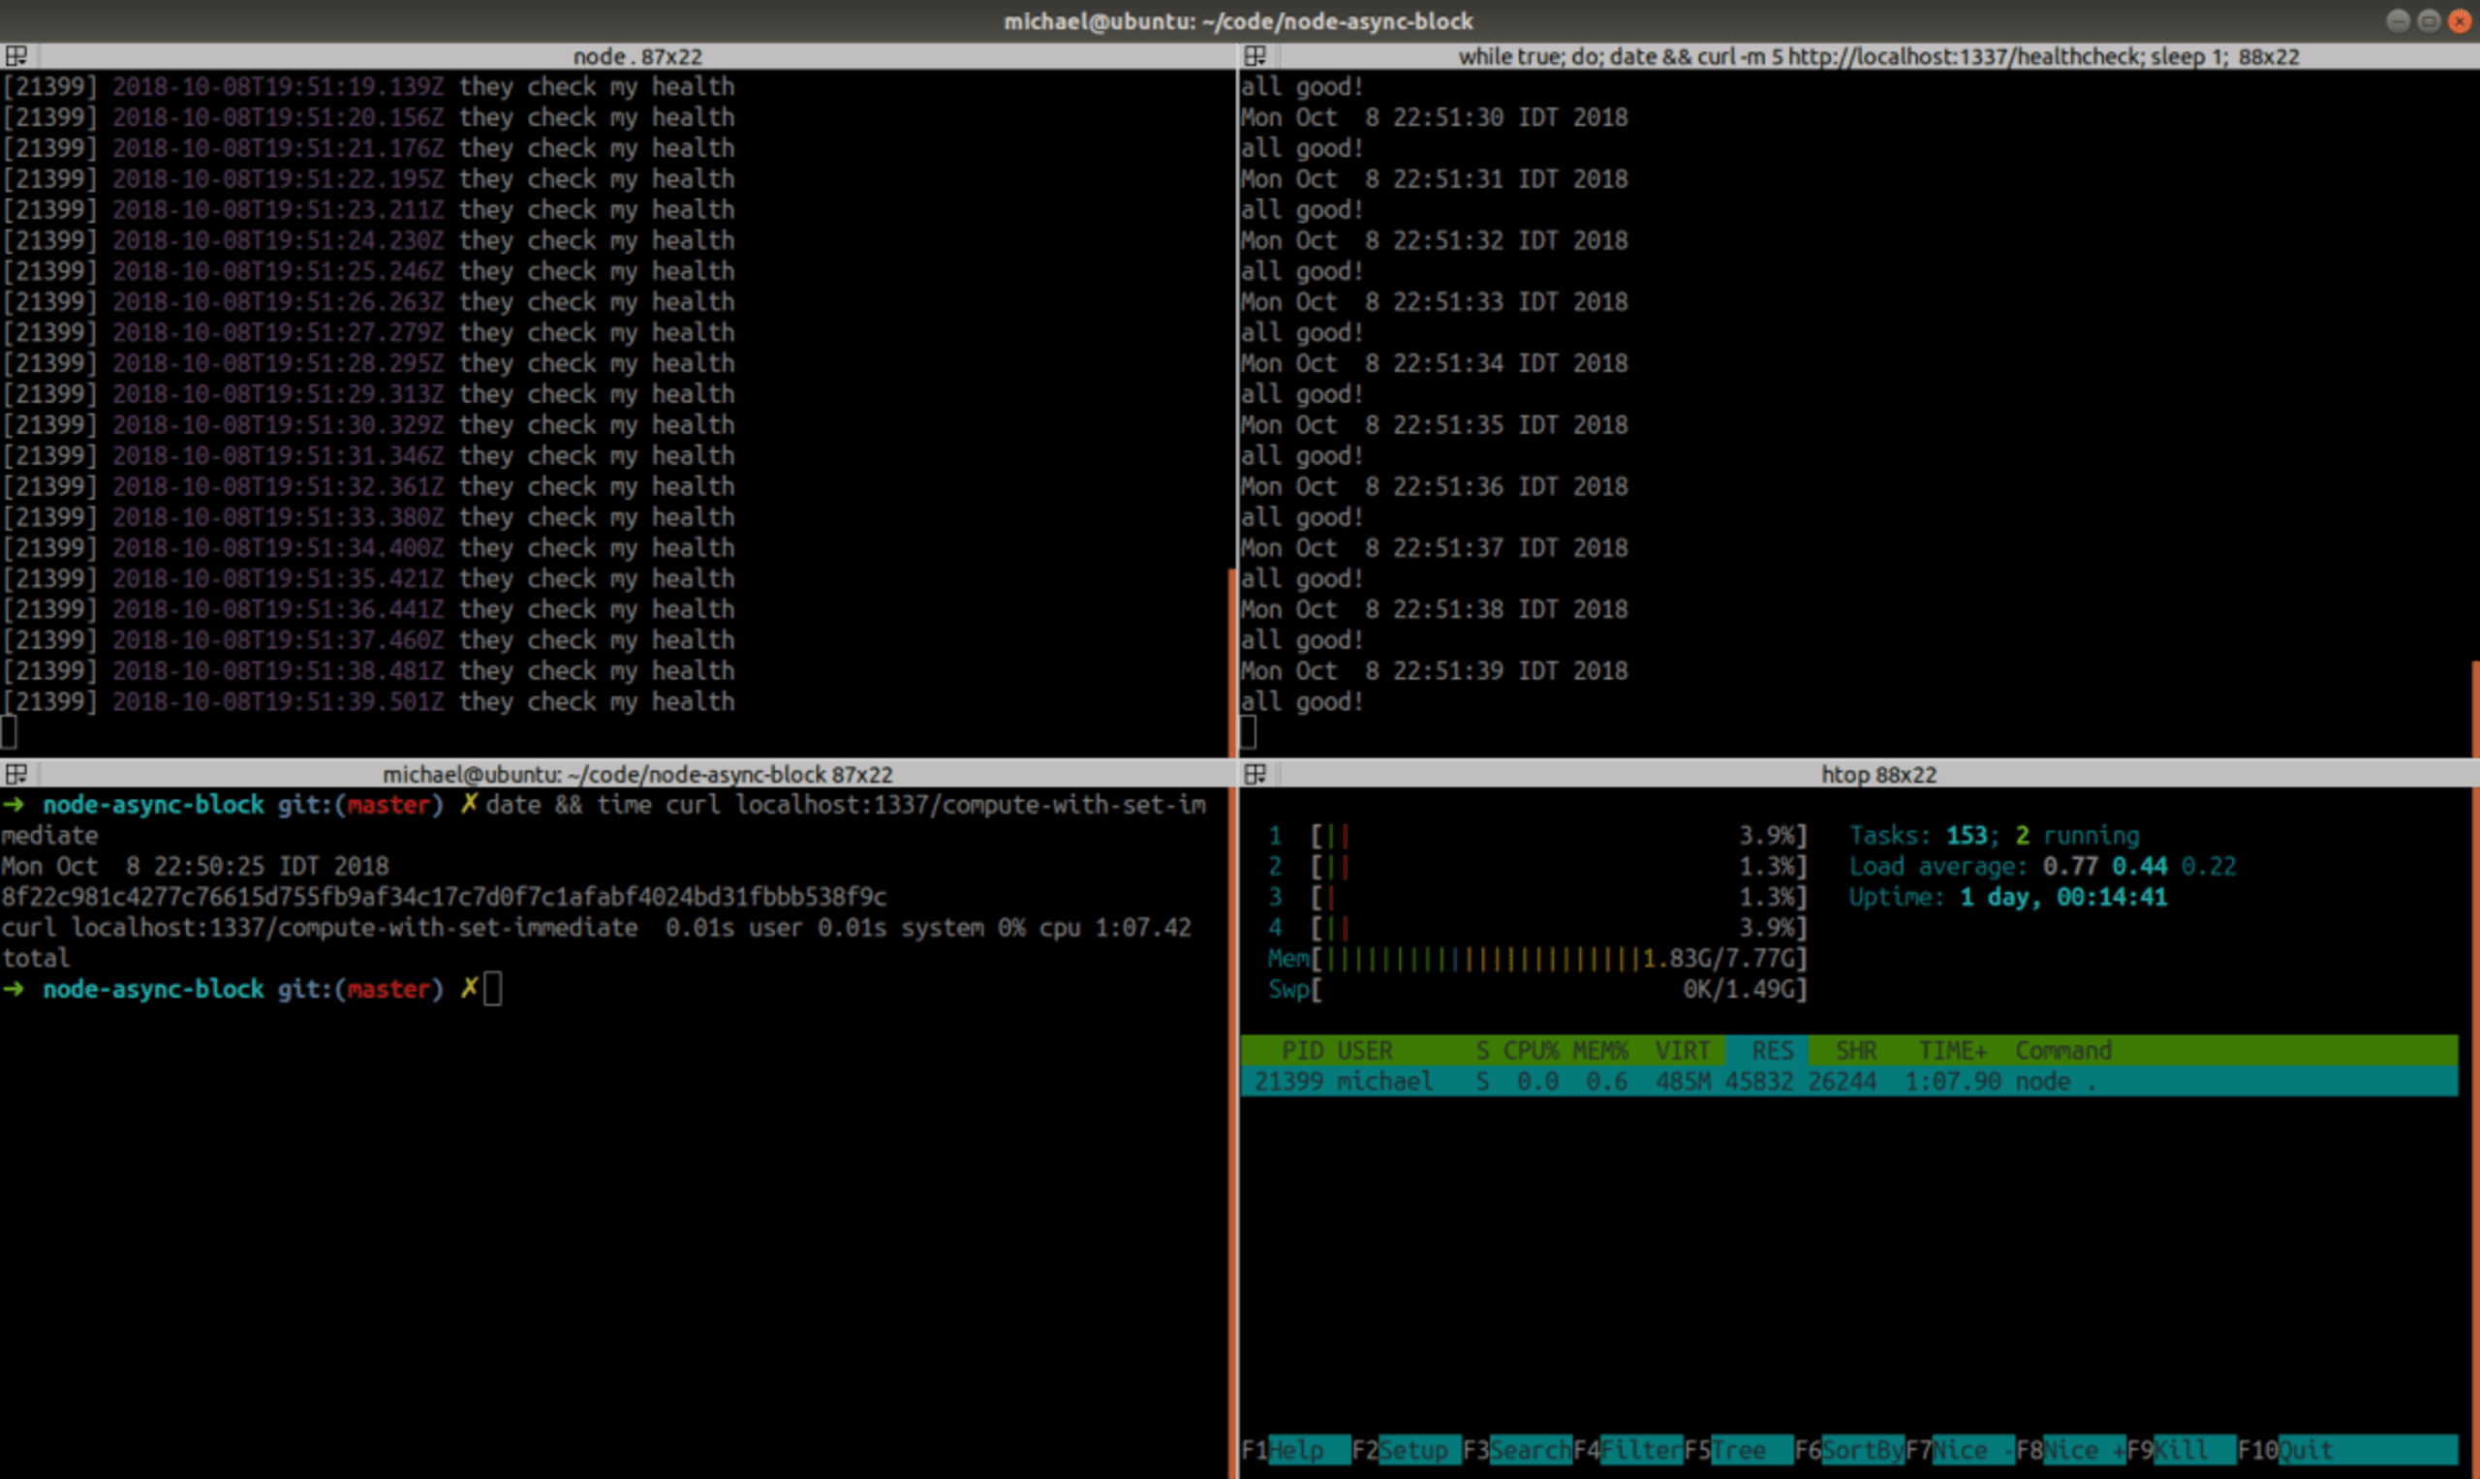Click the lower-left shell pane scrollbar

coord(1232,1132)
